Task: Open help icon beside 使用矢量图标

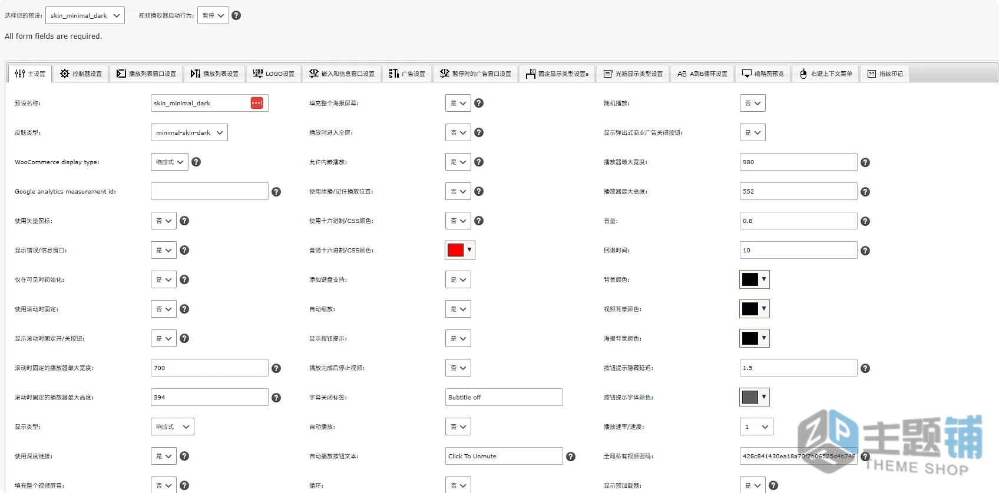Action: (184, 221)
